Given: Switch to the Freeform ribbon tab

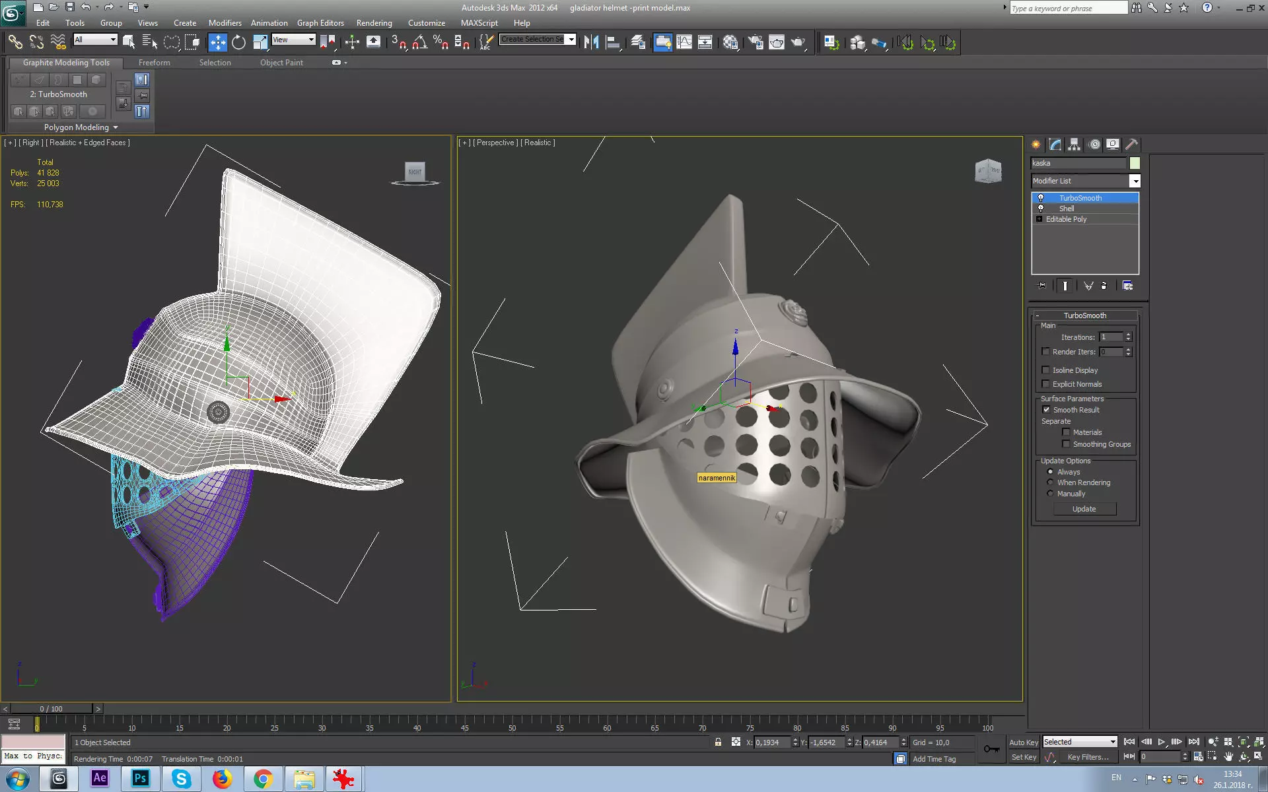Looking at the screenshot, I should [x=155, y=63].
